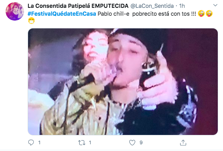The image size is (223, 151).
Task: Open the user's round profile avatar
Action: pyautogui.click(x=15, y=11)
